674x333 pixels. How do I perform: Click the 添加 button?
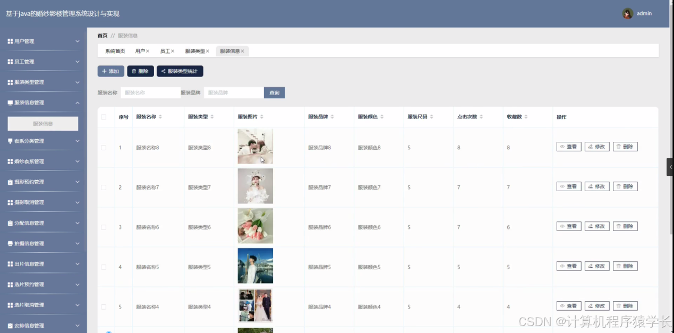(x=111, y=71)
